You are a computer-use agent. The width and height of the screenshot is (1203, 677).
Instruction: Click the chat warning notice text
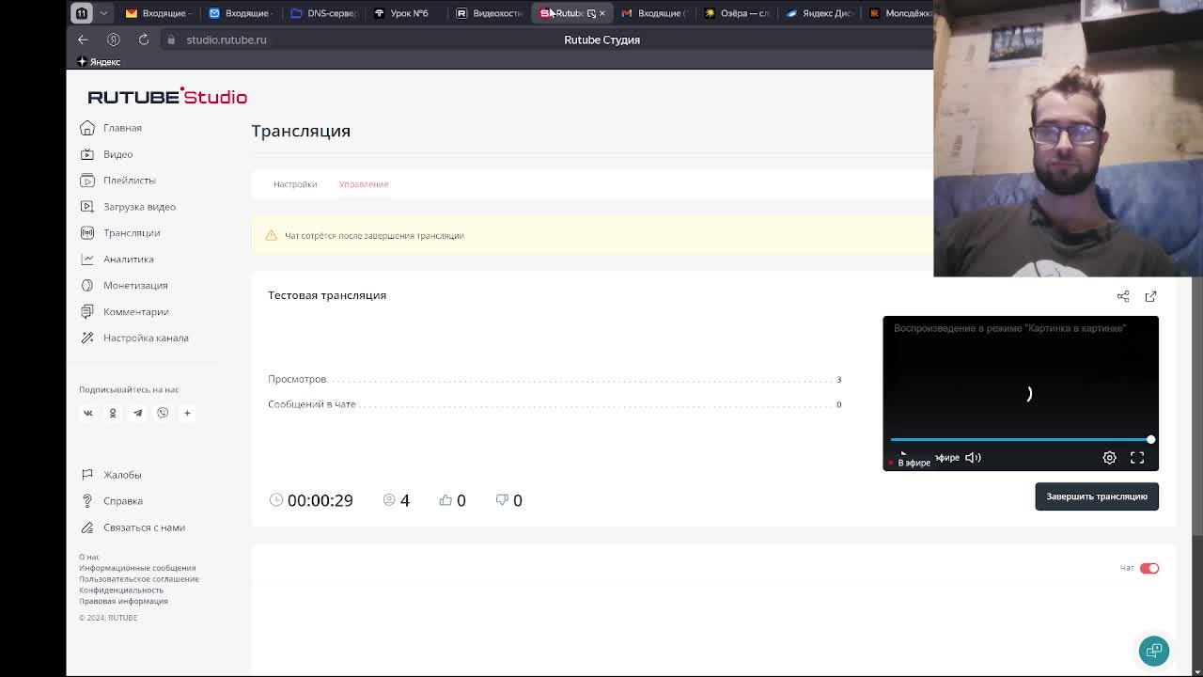point(374,236)
